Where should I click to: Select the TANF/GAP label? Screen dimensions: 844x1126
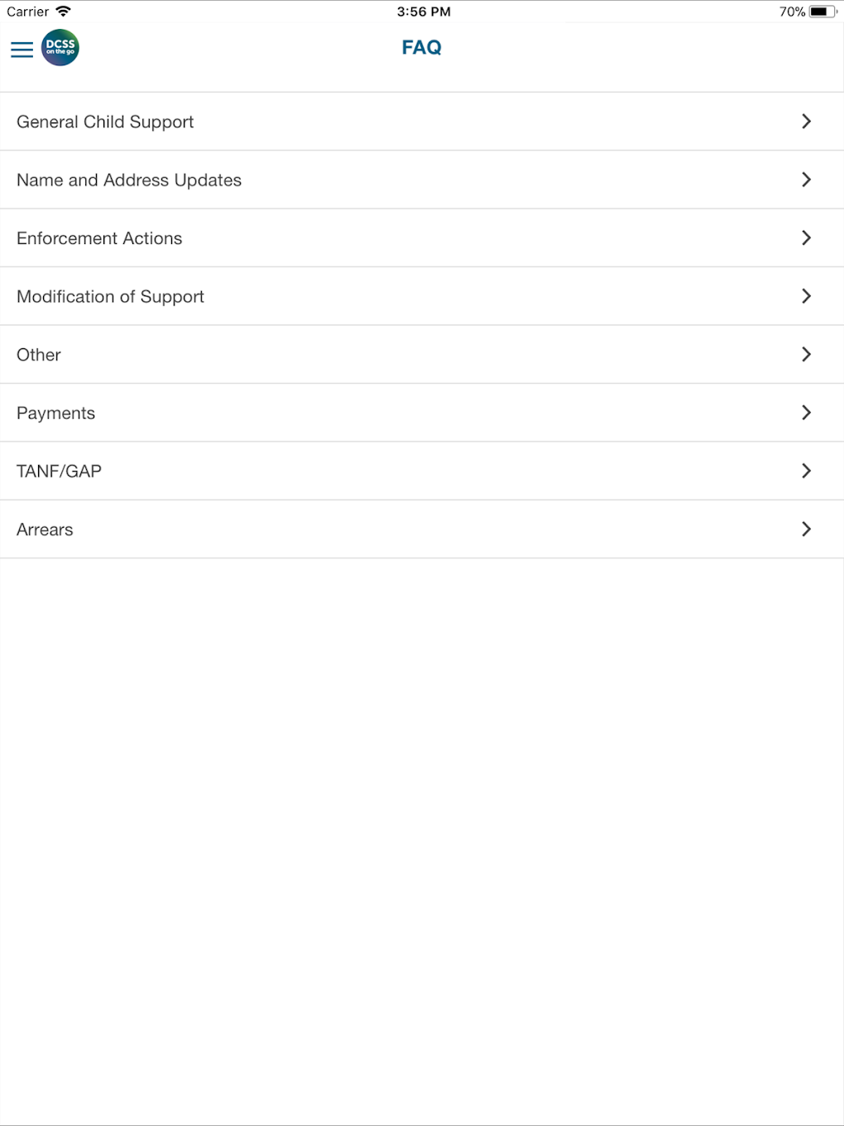(59, 472)
